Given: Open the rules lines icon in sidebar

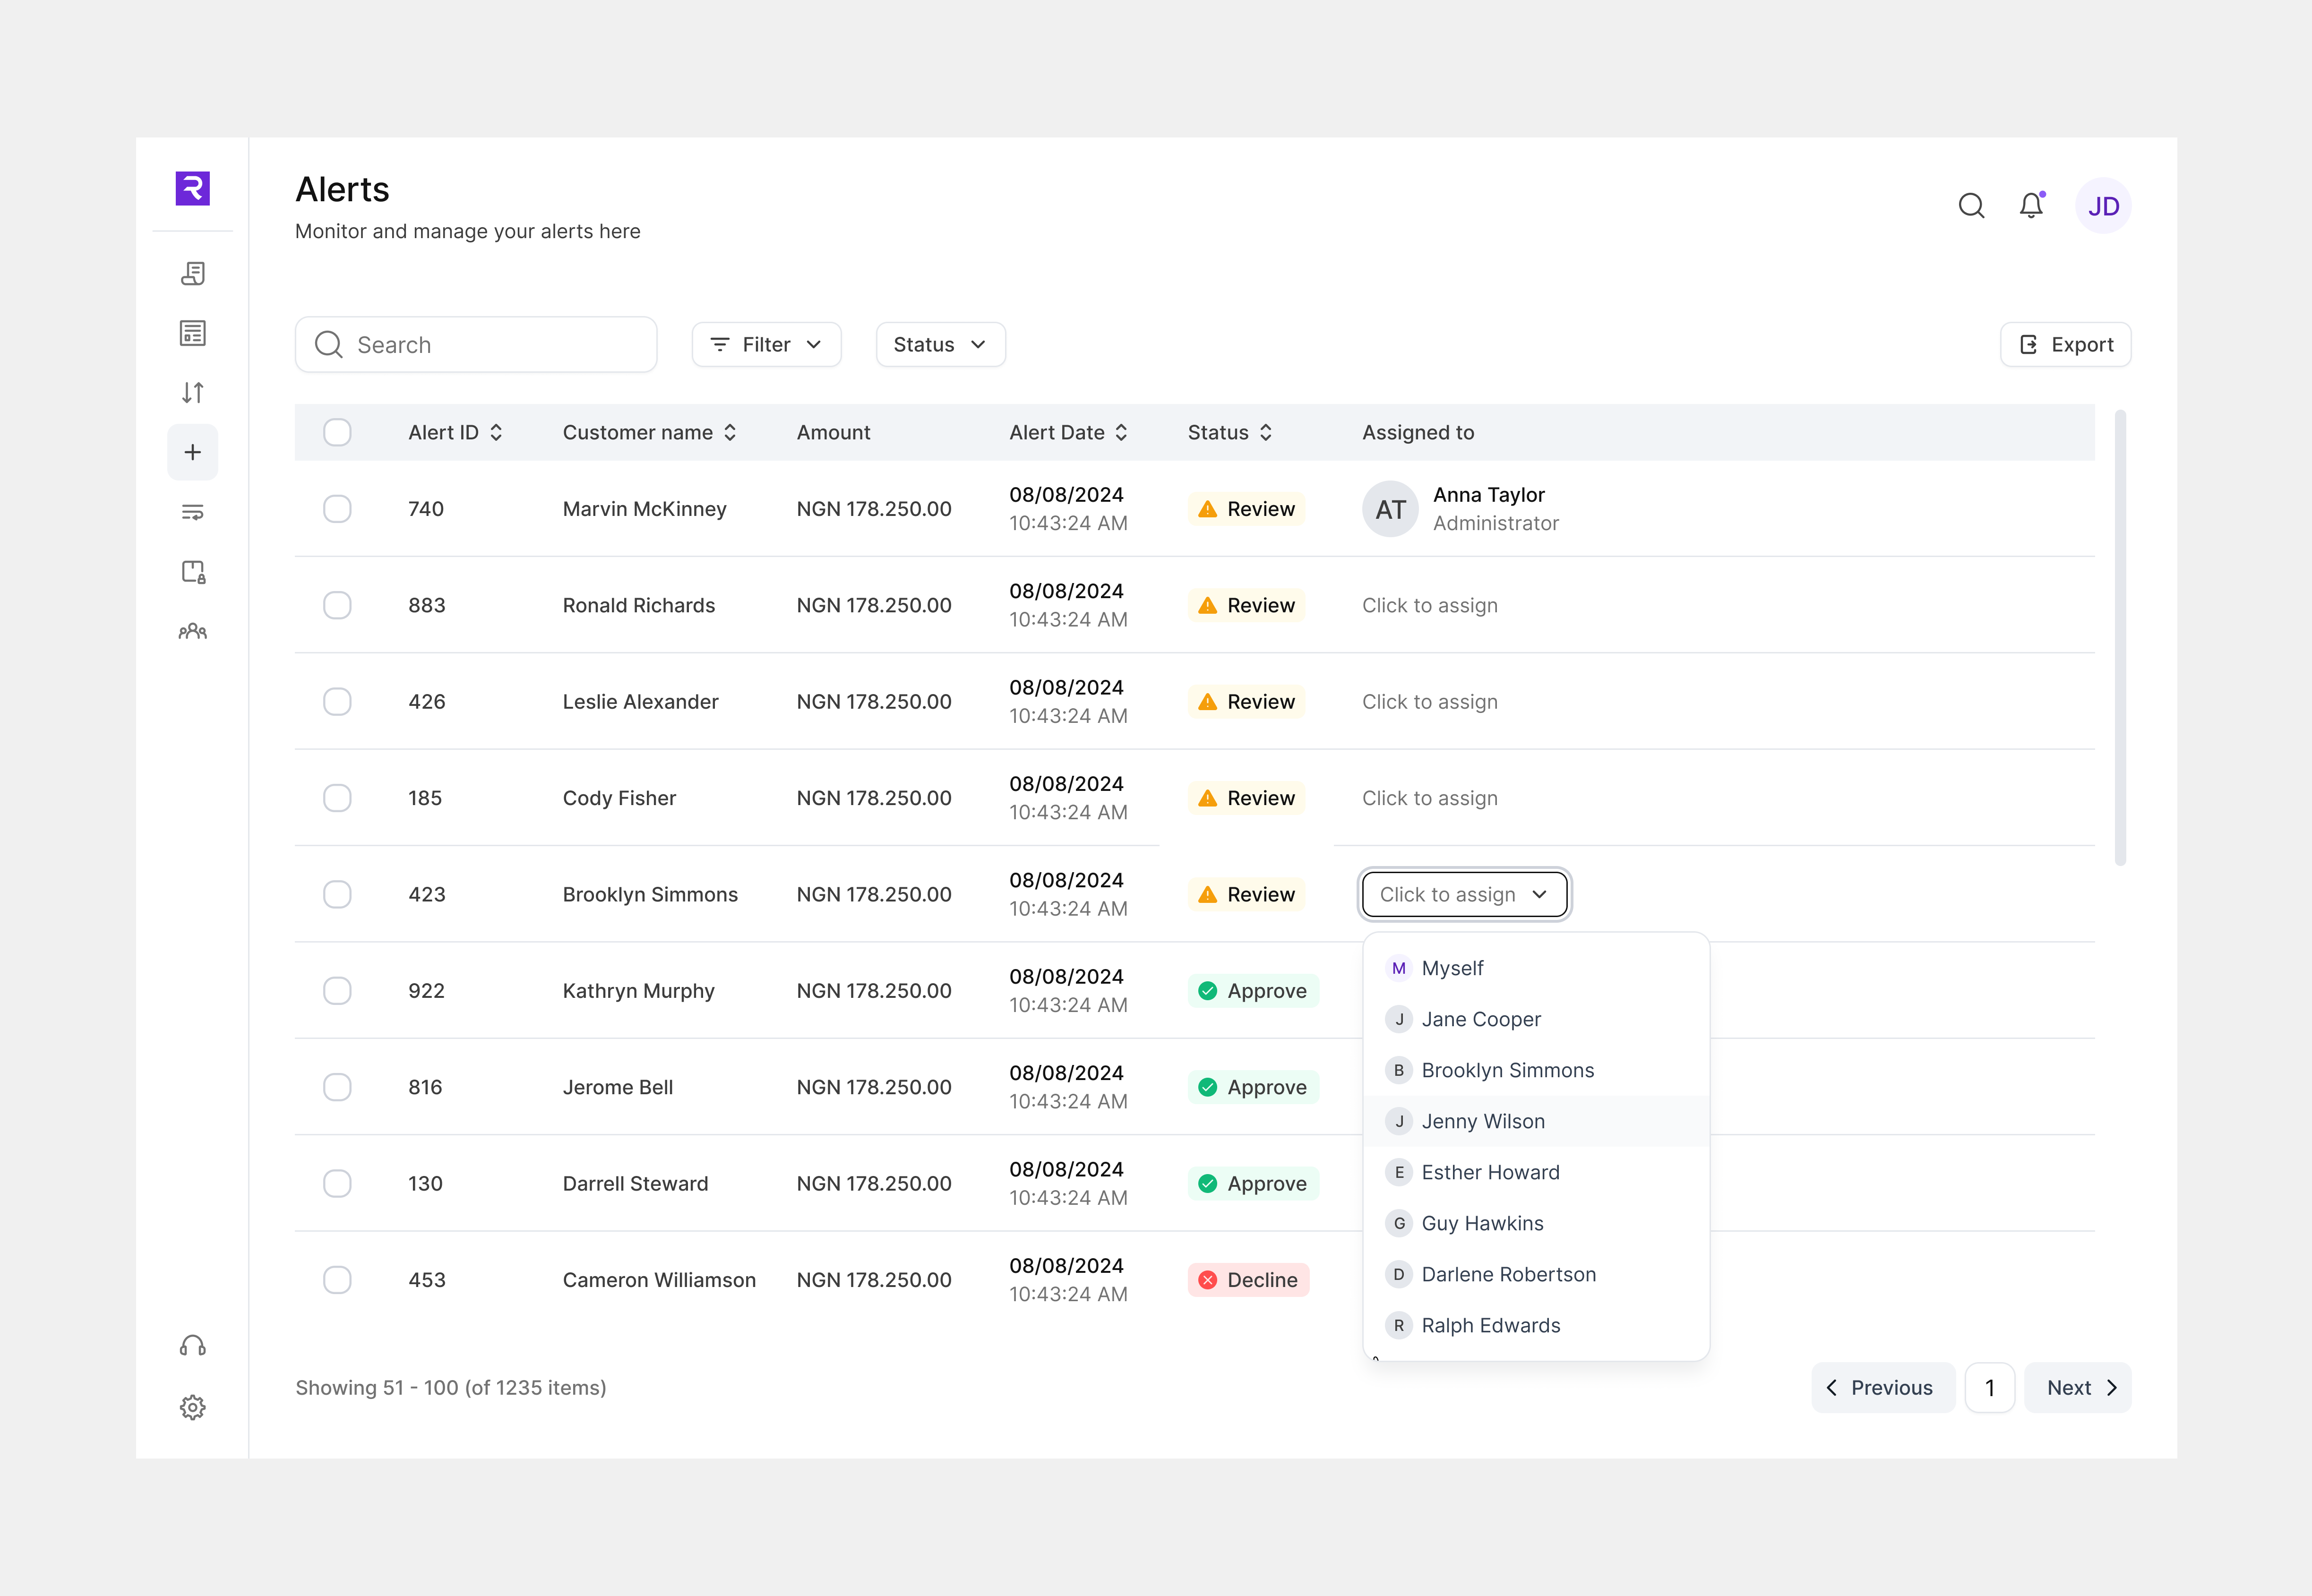Looking at the screenshot, I should click(x=192, y=512).
